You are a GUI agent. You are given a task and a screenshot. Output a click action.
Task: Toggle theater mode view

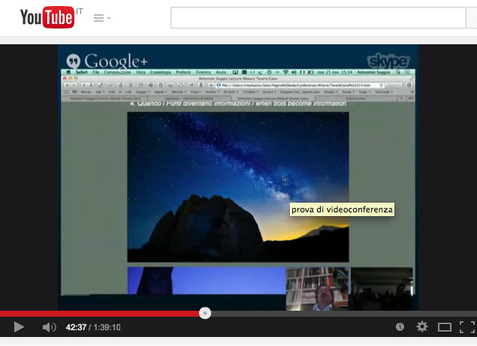pos(445,327)
